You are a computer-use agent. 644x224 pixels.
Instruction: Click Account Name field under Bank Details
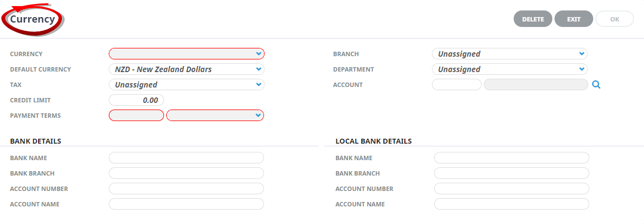pyautogui.click(x=187, y=204)
